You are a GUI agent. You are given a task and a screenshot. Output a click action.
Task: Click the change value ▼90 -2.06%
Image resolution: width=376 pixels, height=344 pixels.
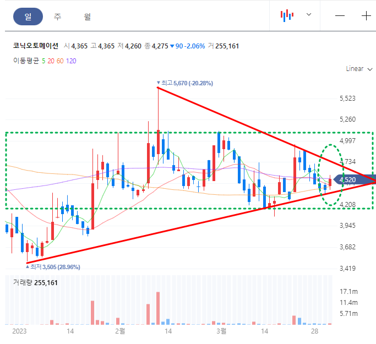pyautogui.click(x=187, y=46)
